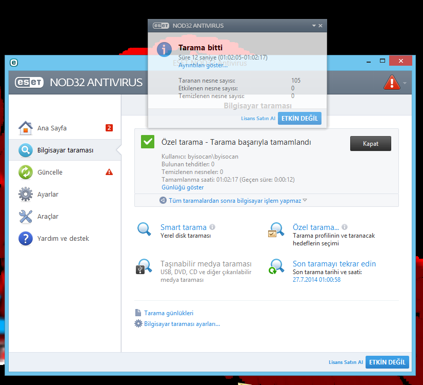This screenshot has width=423, height=385.
Task: Open Günlüğü göster link
Action: (x=183, y=187)
